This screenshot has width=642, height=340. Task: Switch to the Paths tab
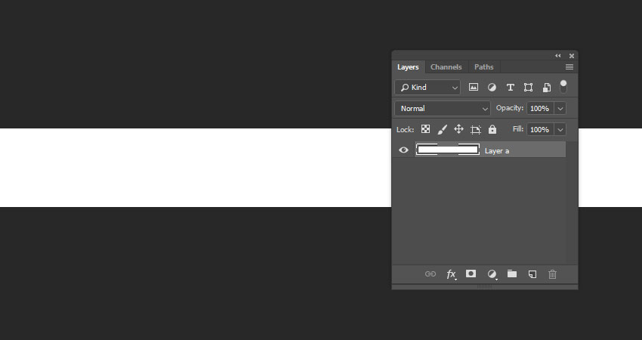[x=483, y=67]
